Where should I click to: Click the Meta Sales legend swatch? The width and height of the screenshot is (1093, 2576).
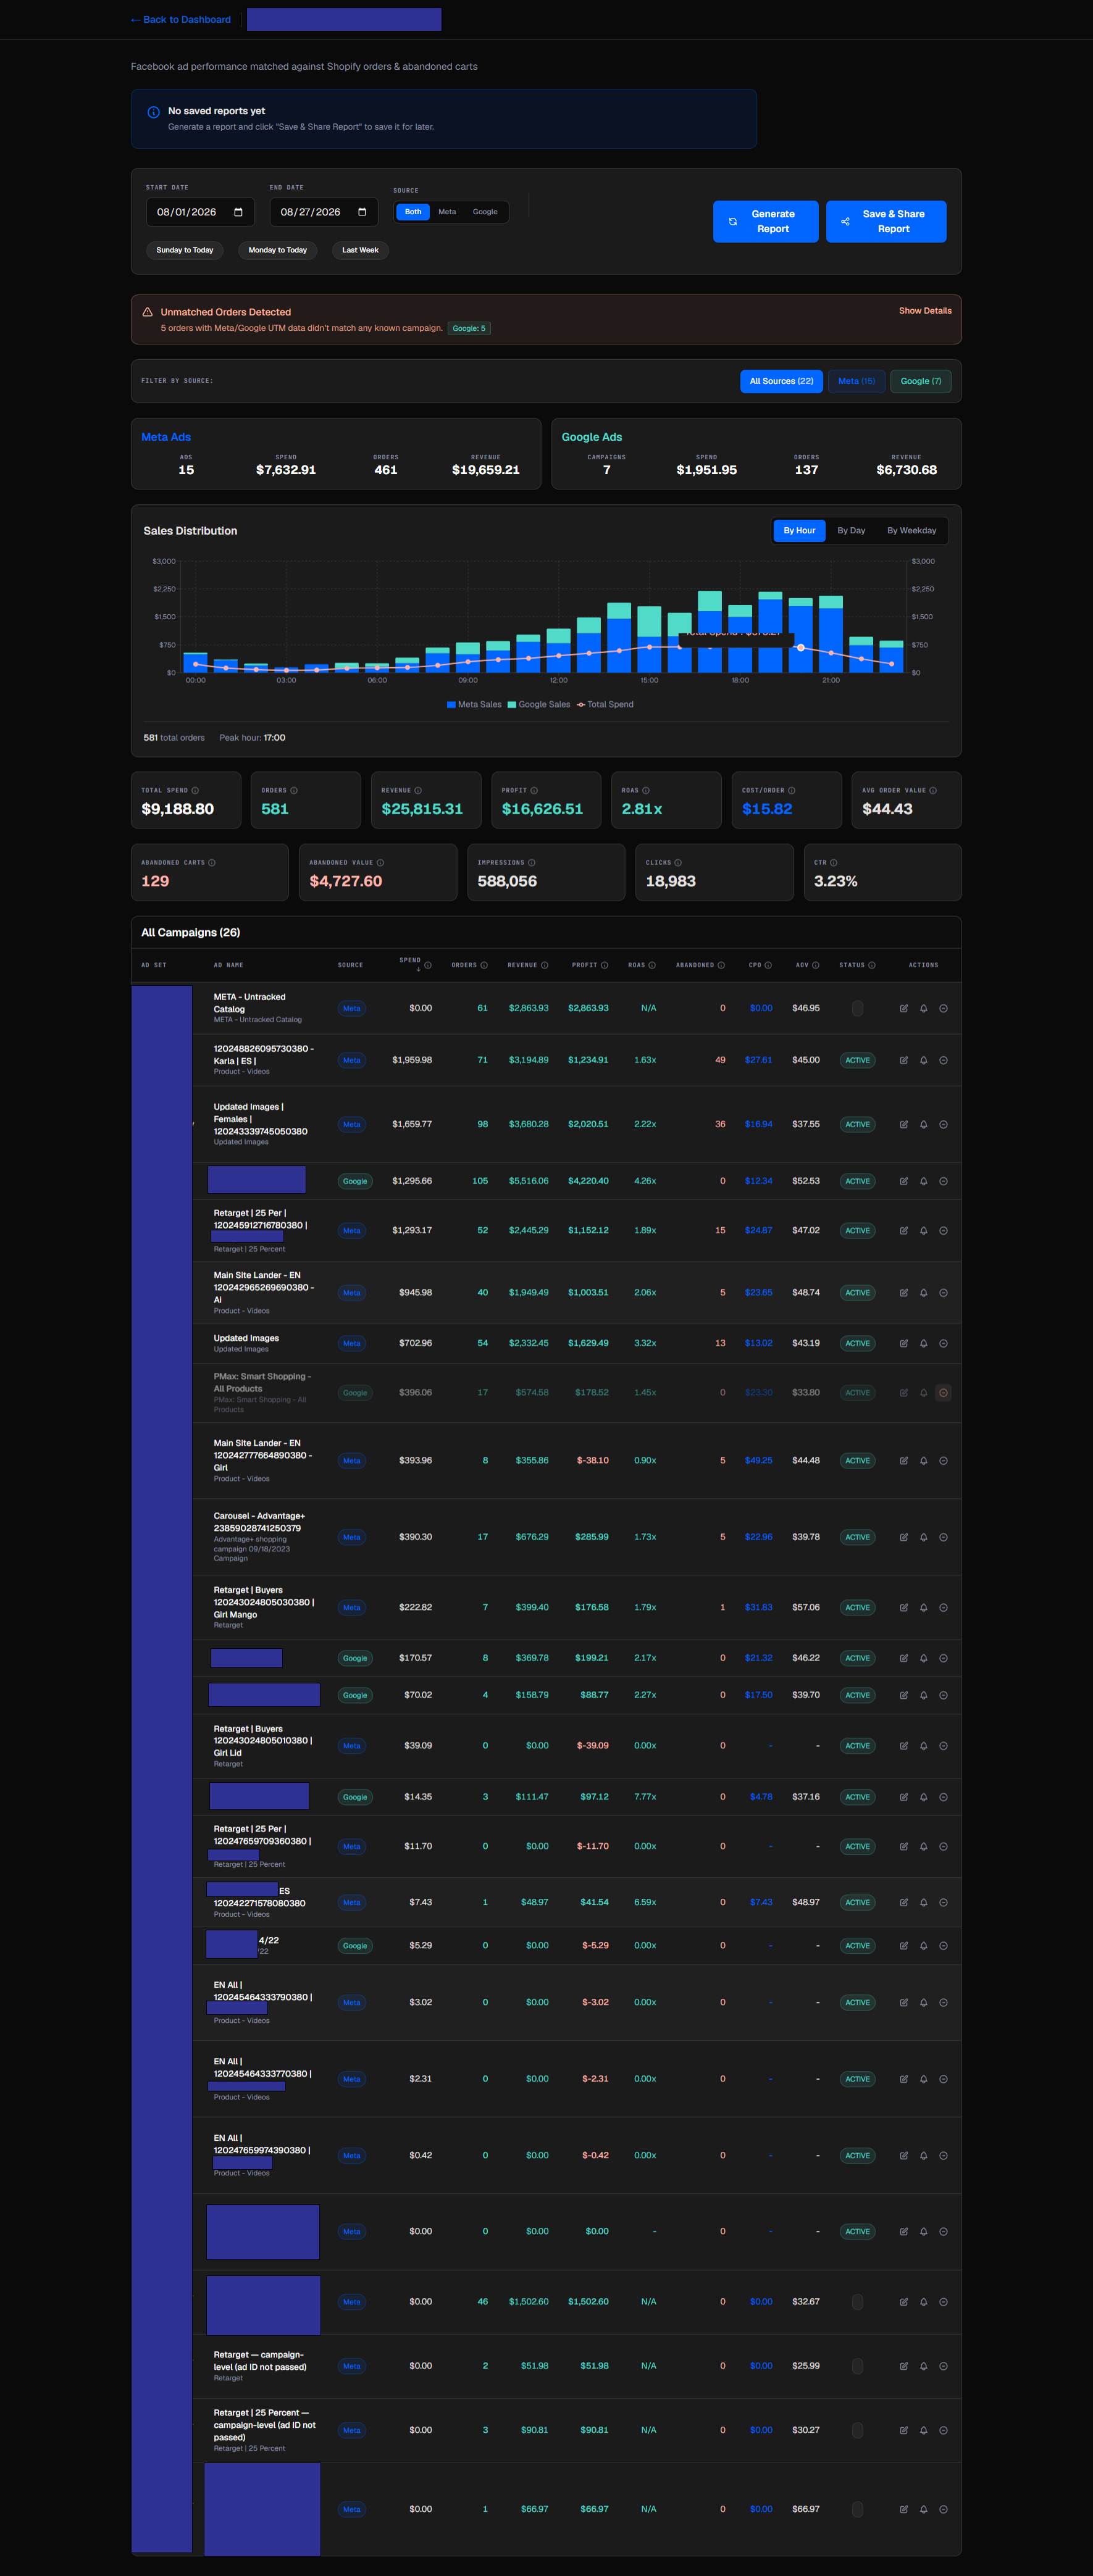(451, 705)
